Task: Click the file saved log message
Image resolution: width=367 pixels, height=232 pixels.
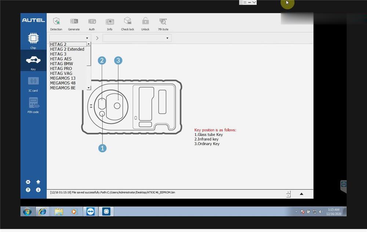Action: (x=113, y=192)
